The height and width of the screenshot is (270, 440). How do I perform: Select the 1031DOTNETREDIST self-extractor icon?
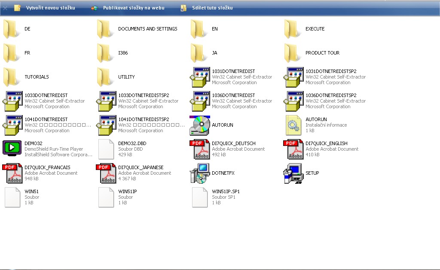(x=200, y=77)
